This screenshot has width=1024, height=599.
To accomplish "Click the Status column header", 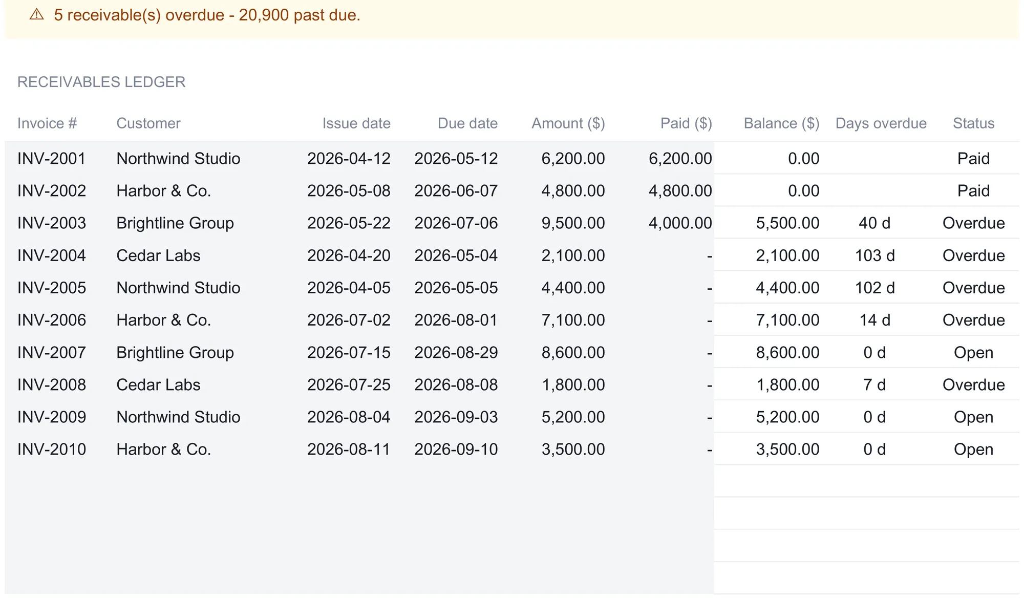I will point(974,123).
